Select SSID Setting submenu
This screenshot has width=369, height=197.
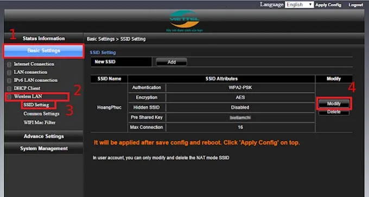36,105
